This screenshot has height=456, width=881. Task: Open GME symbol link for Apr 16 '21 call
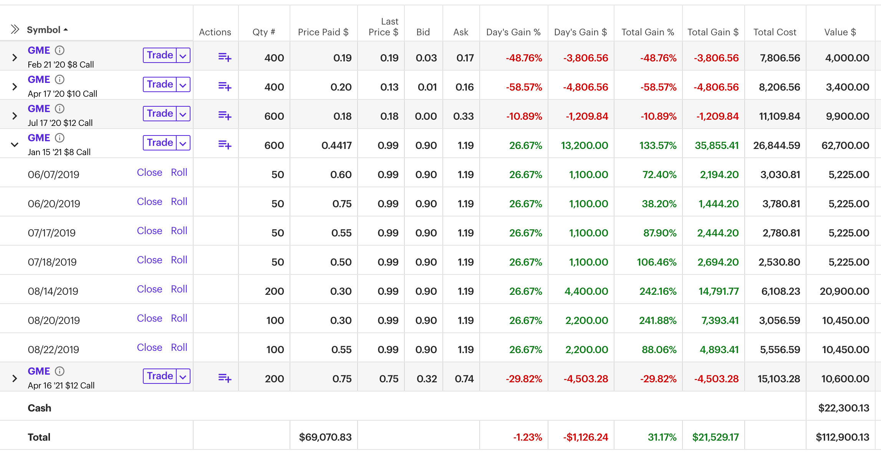pyautogui.click(x=39, y=371)
